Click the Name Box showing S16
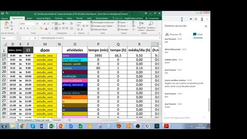Image resolution: width=247 pixels, height=139 pixels. pos(8,38)
